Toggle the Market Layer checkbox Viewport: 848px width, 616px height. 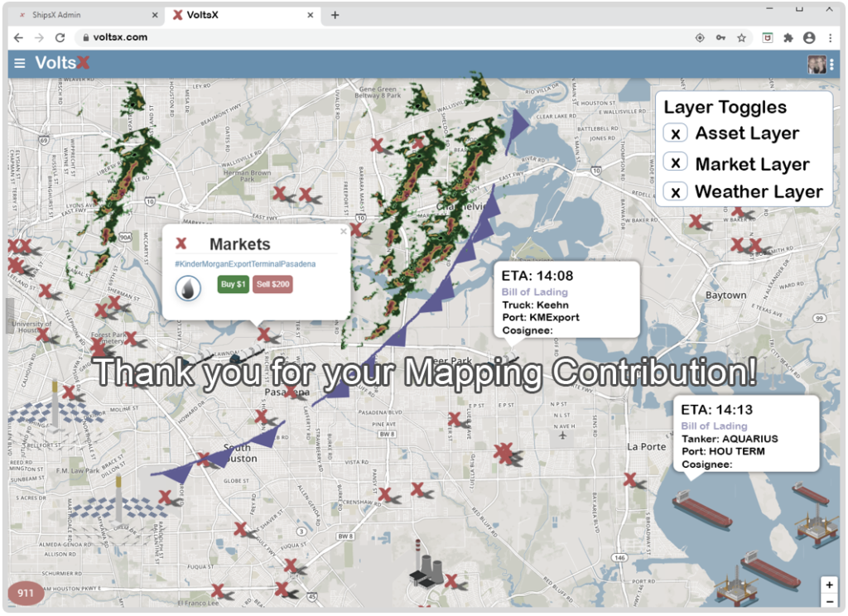point(676,163)
